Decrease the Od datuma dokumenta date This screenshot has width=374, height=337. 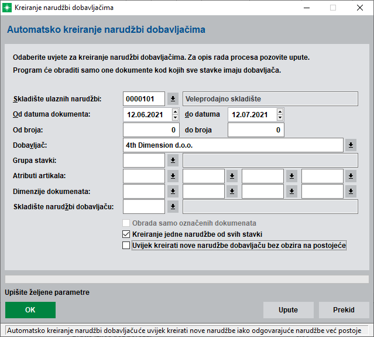(176, 117)
